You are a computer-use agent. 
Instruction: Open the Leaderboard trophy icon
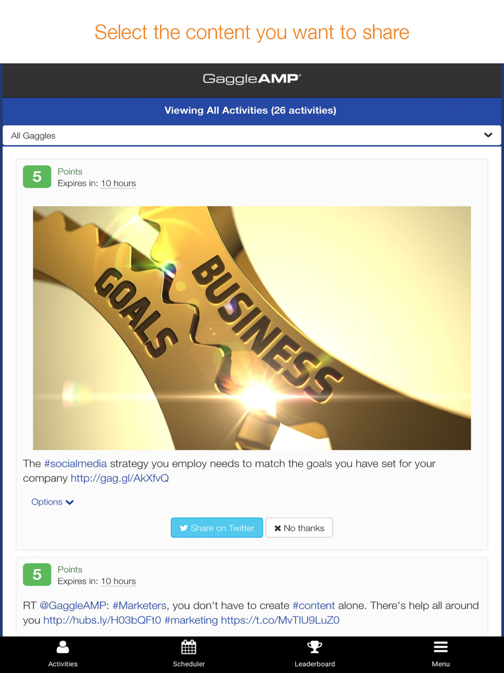315,647
